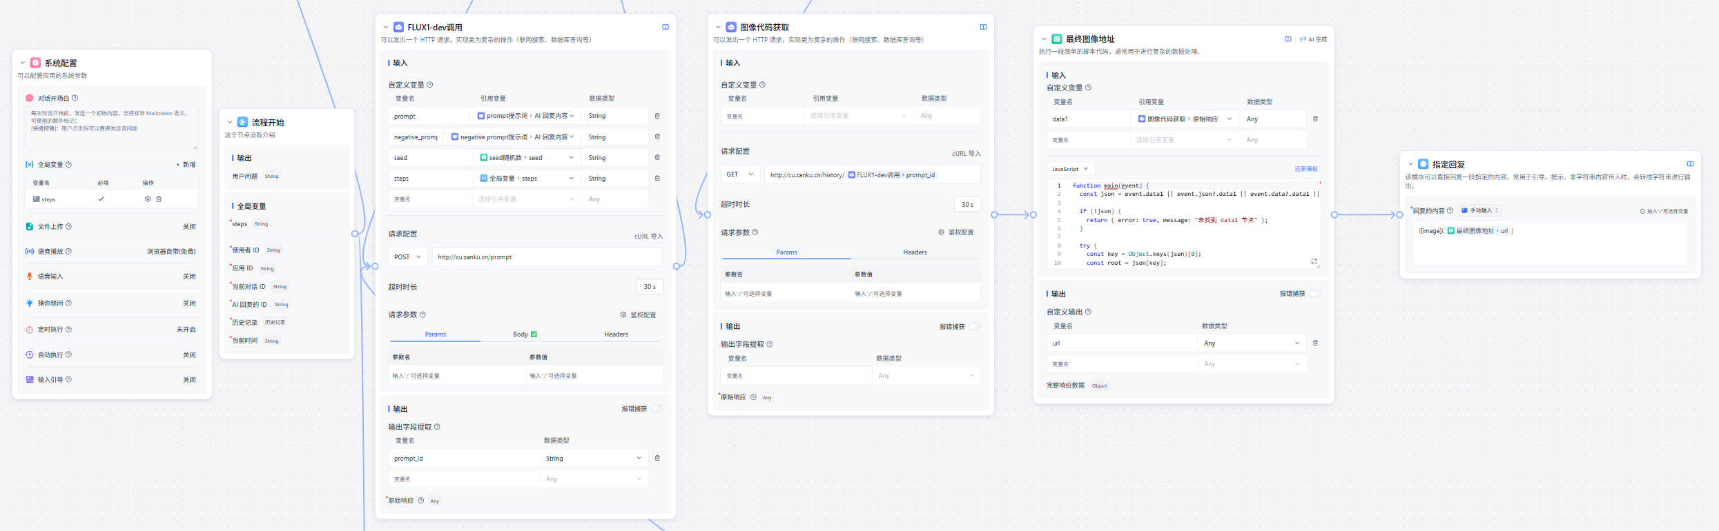Click the 猜你想问 lightbulb icon

[x=30, y=303]
